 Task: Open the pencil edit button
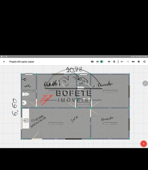pos(145,83)
